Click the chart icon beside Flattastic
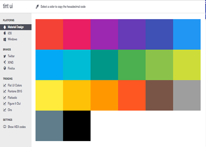The width and height of the screenshot is (206, 147). [5, 98]
